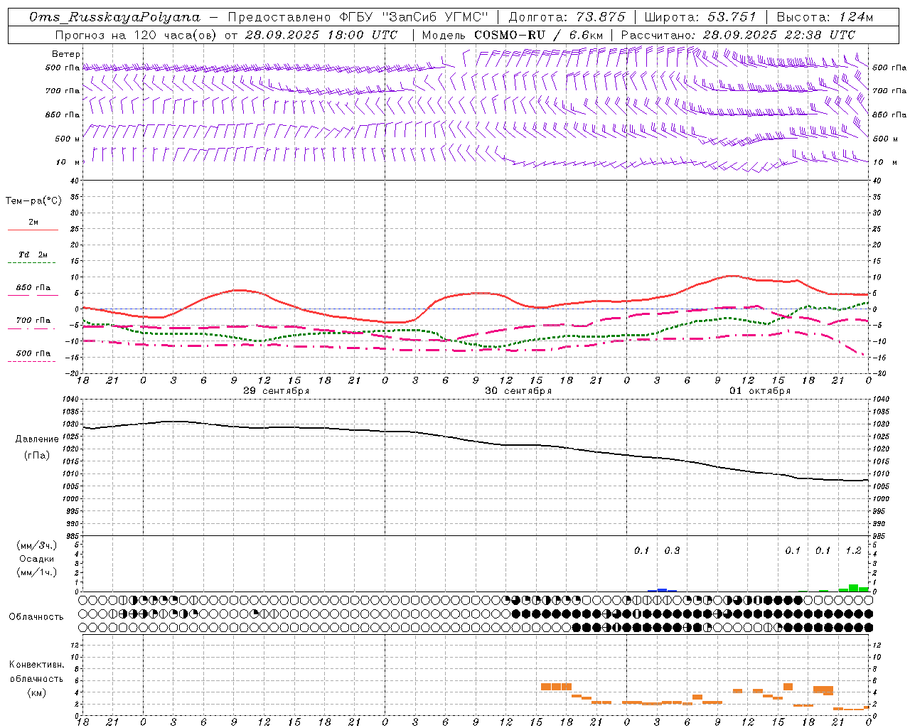Select the 500 м wind level label on left axis
The width and height of the screenshot is (910, 728).
(68, 139)
